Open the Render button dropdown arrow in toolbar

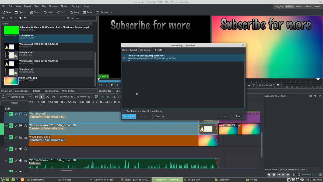click(111, 12)
